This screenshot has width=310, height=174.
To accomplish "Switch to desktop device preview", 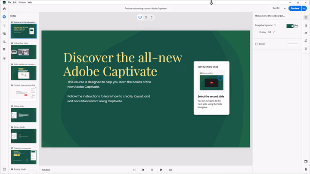I will [x=140, y=17].
